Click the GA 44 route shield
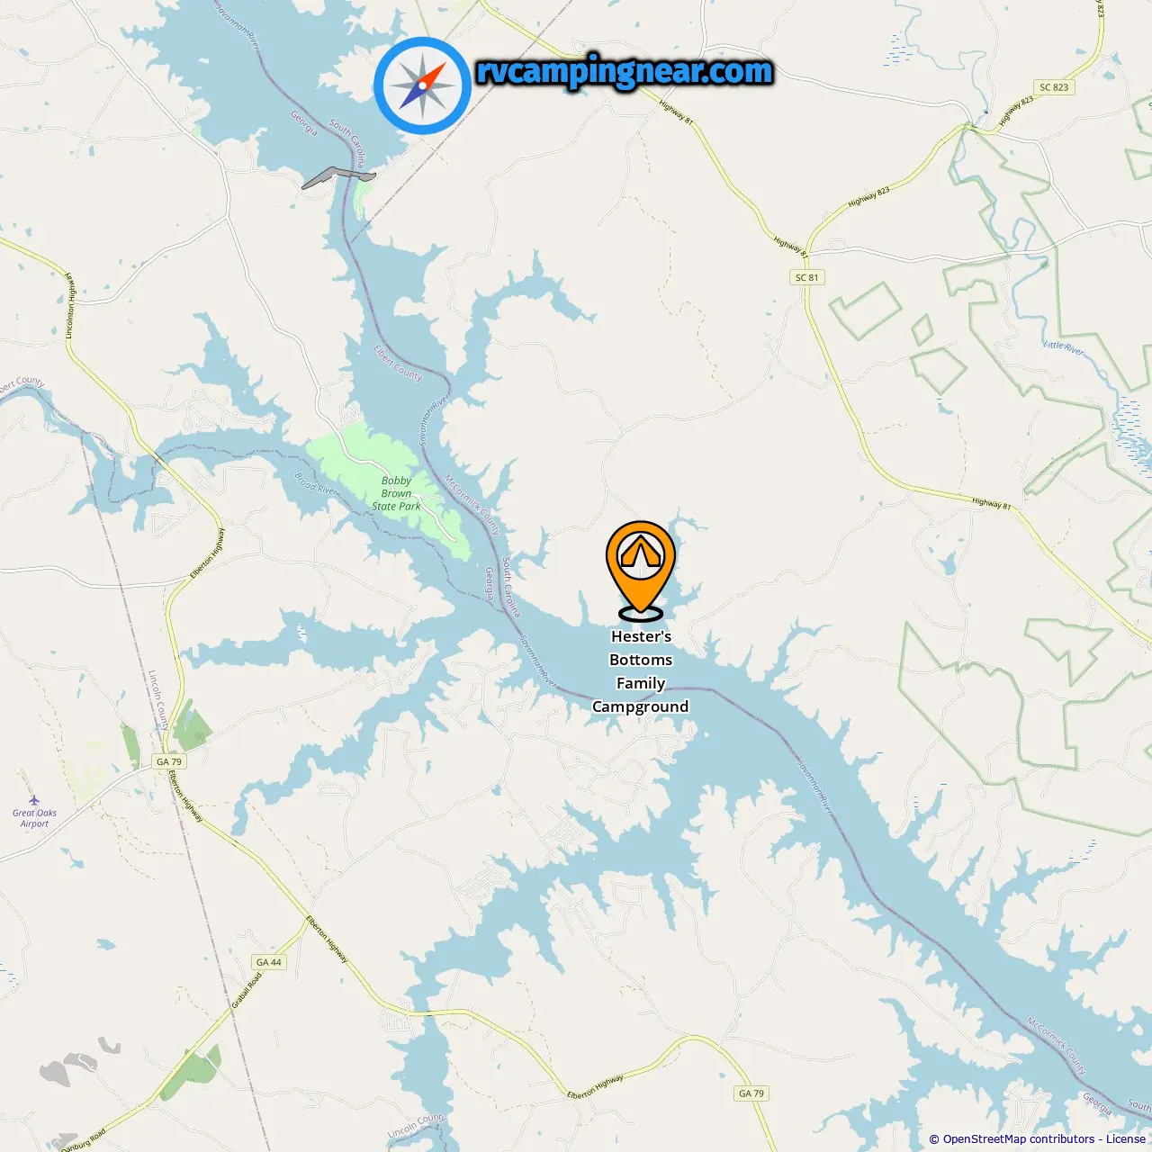The image size is (1152, 1152). (268, 962)
